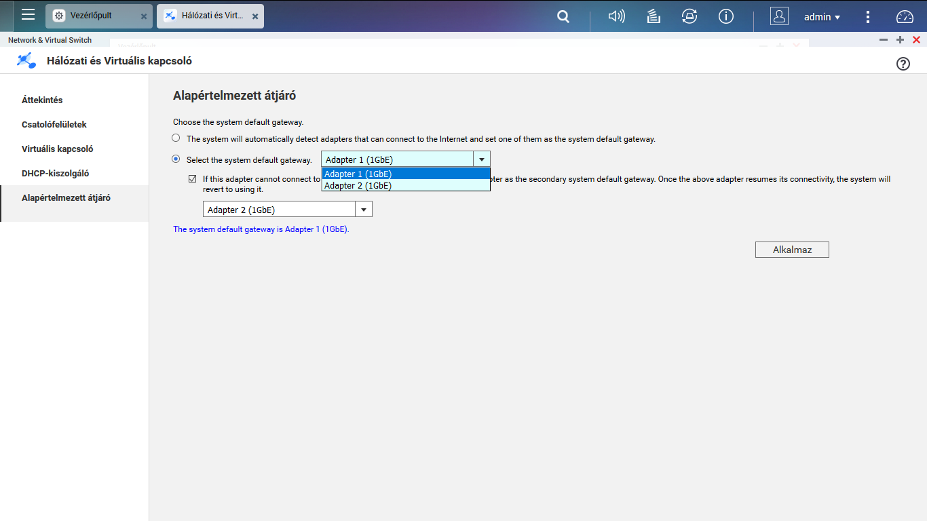
Task: Open the volume control speaker icon
Action: (616, 16)
